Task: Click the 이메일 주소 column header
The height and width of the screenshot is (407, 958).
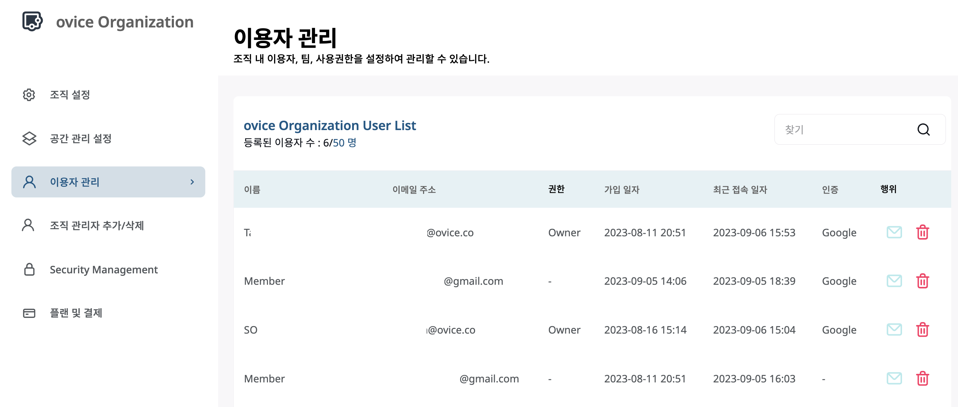Action: pos(414,189)
